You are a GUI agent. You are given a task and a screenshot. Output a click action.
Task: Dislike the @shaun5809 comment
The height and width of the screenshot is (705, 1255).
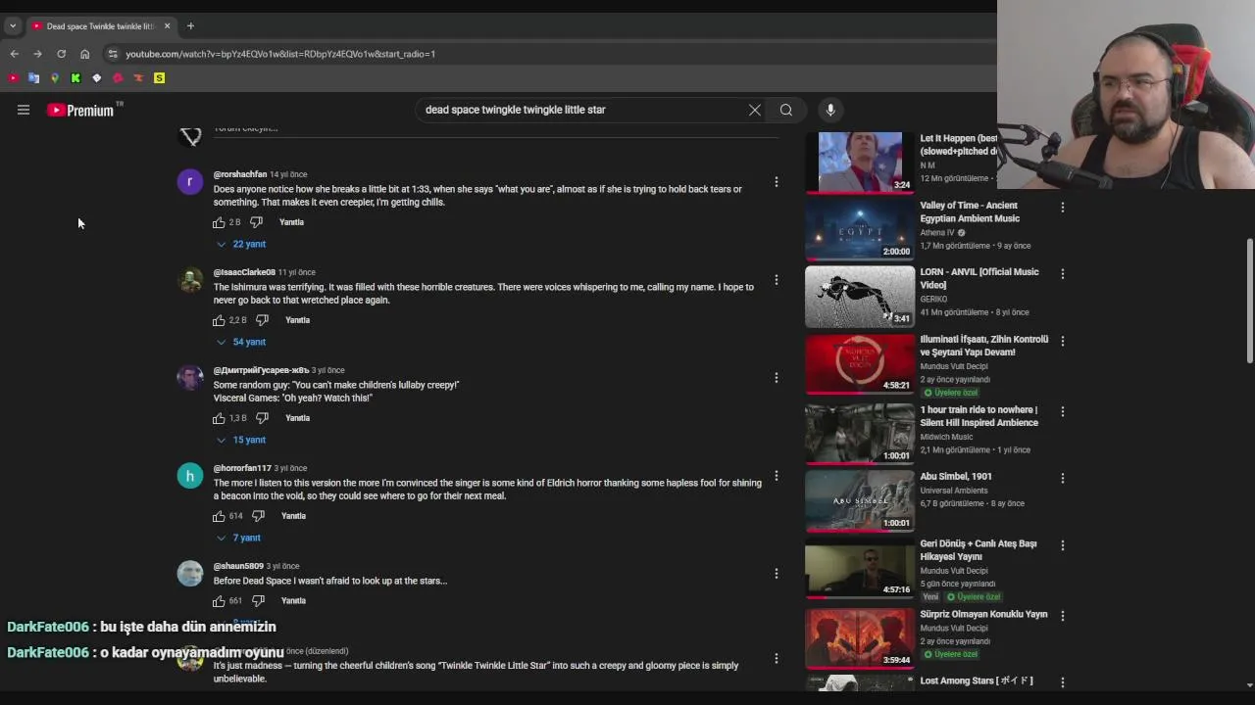click(258, 601)
